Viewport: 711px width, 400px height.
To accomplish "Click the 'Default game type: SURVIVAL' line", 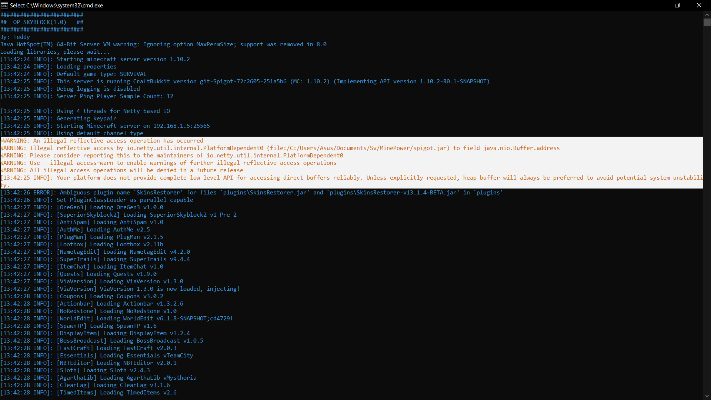I will [101, 74].
